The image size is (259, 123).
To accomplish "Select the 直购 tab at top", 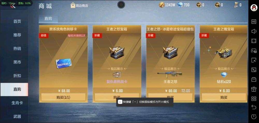I will click(48, 19).
